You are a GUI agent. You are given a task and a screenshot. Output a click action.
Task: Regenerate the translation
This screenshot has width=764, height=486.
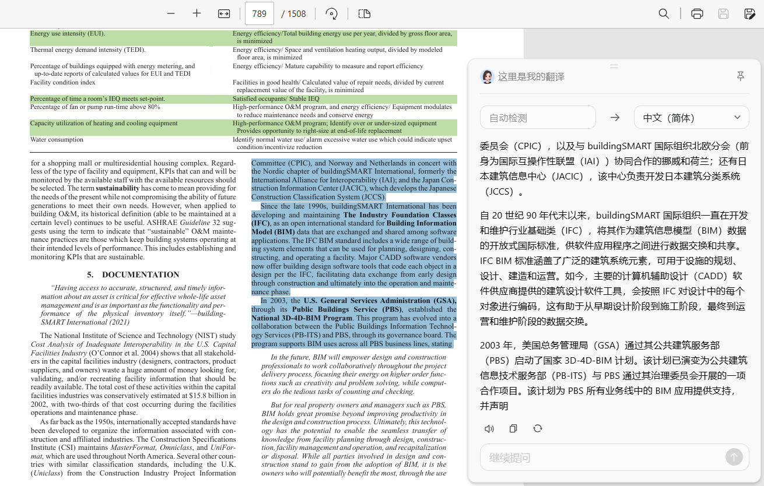click(538, 429)
